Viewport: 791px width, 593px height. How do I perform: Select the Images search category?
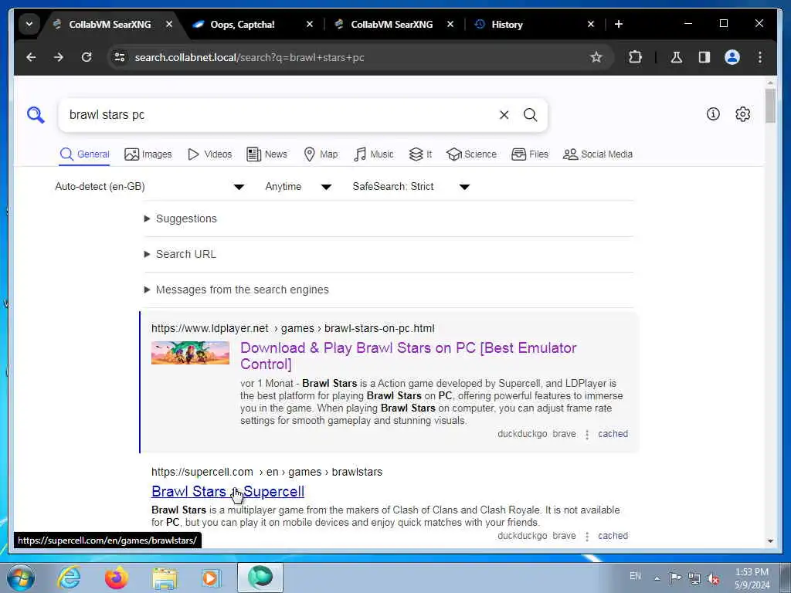point(148,154)
